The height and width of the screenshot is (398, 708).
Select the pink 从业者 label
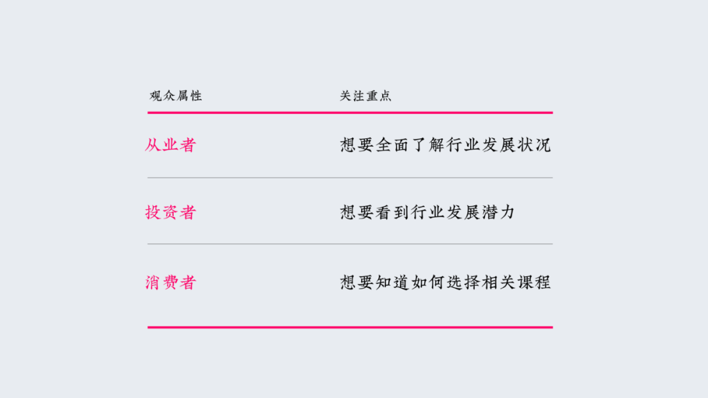pos(170,145)
